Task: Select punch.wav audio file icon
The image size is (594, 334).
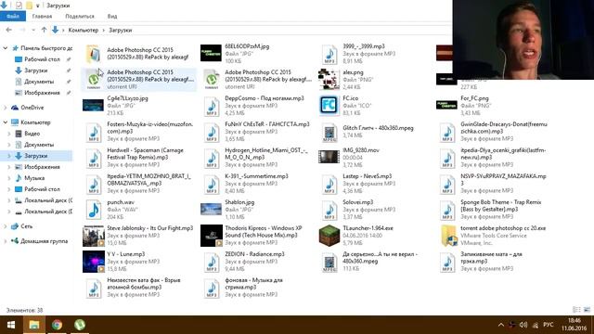Action: (94, 210)
